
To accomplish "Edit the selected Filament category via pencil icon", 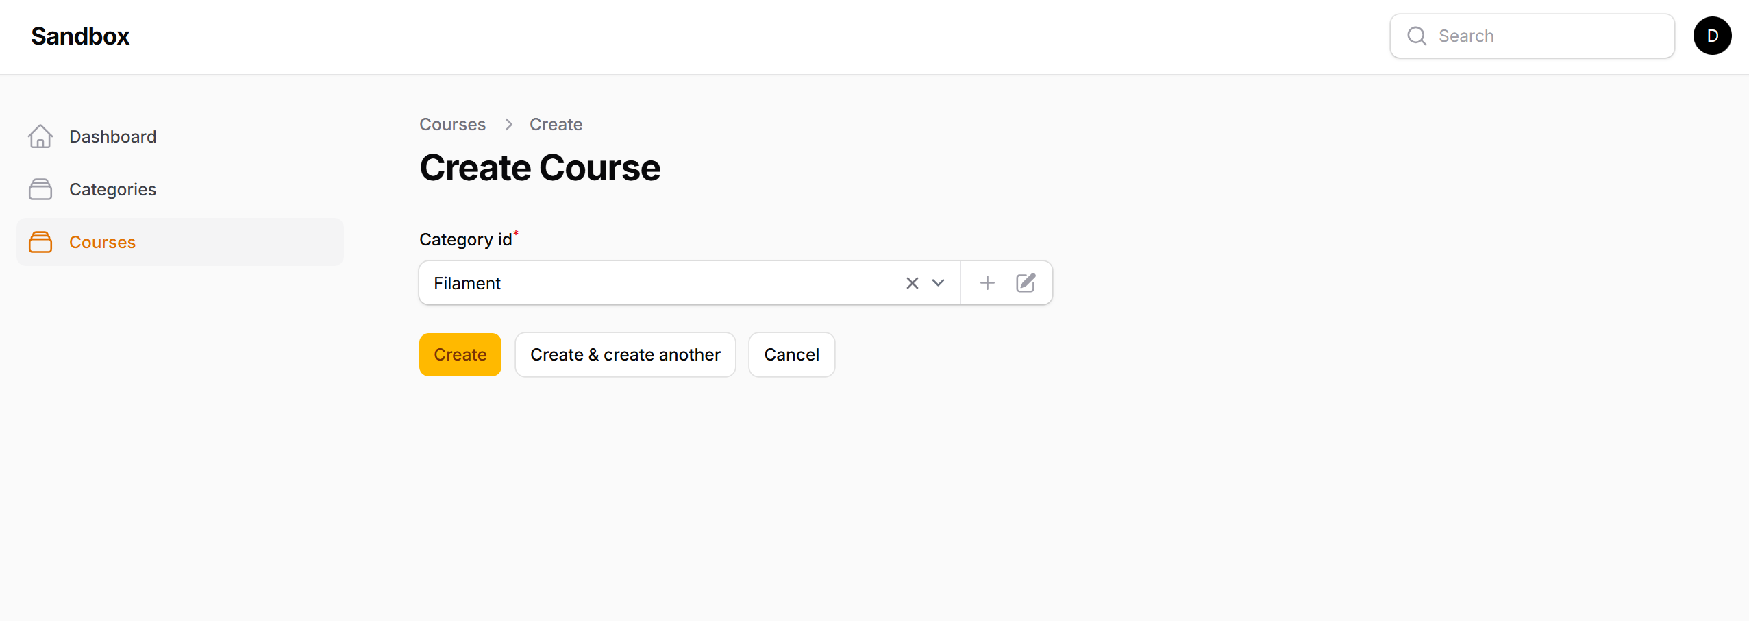I will pos(1025,282).
